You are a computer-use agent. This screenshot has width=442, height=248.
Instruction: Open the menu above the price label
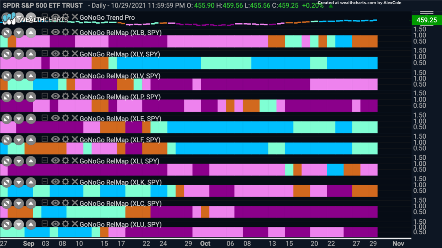point(426,13)
